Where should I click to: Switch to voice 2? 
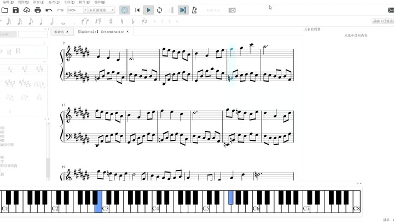click(x=162, y=21)
